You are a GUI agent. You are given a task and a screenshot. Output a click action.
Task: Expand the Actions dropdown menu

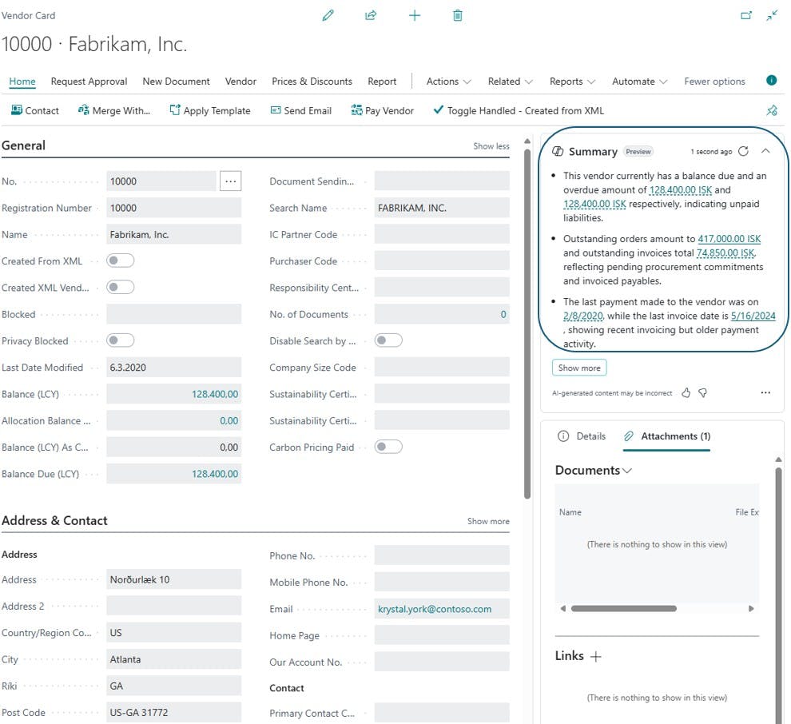[448, 82]
